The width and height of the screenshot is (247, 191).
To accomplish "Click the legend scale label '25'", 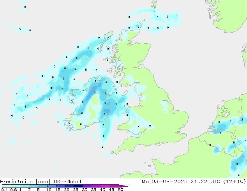I will 76,189.
